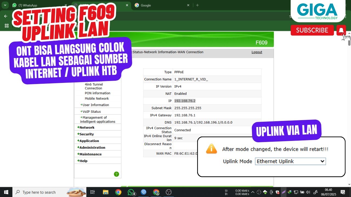Open the taskbar clock showing 06.40
The height and width of the screenshot is (197, 351).
pyautogui.click(x=328, y=192)
